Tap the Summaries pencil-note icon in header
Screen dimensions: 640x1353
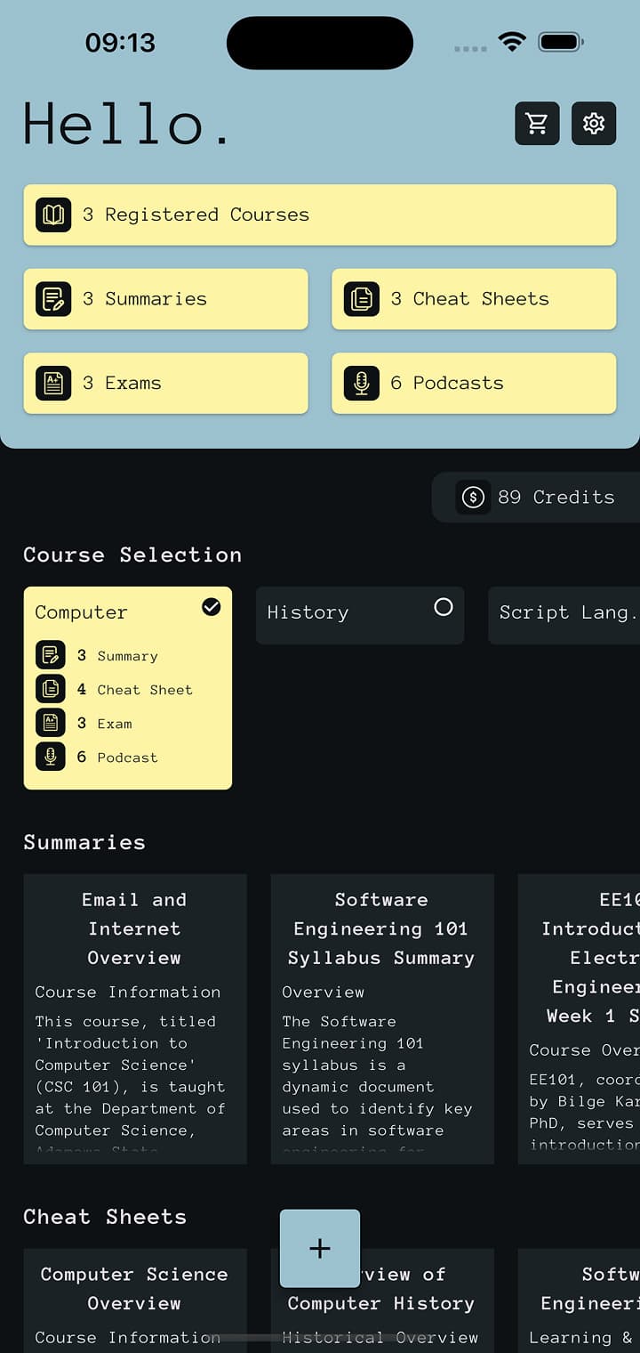coord(53,299)
